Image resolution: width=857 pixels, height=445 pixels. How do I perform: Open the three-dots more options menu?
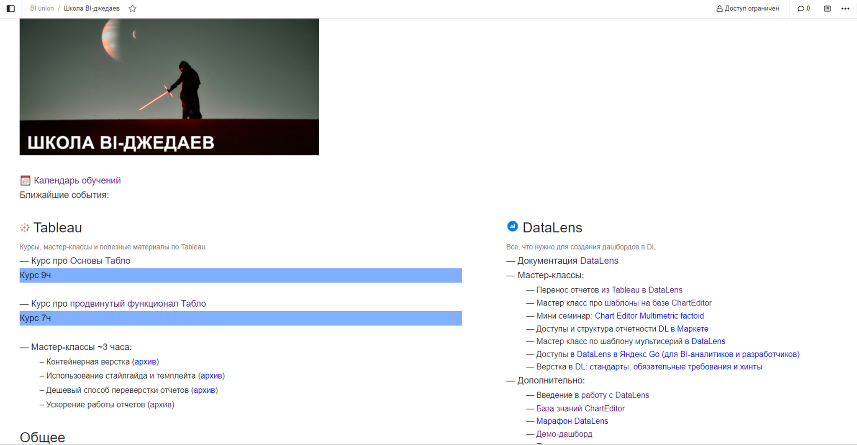click(845, 8)
